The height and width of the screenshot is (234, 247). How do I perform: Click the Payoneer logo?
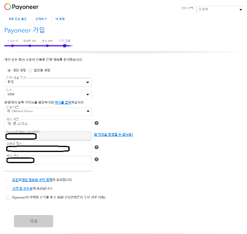point(21,7)
